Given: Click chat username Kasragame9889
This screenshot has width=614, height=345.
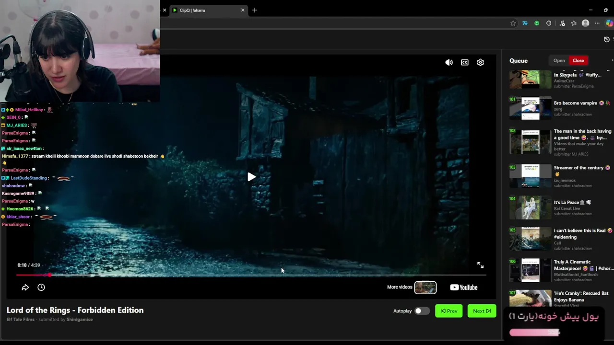Looking at the screenshot, I should [18, 193].
